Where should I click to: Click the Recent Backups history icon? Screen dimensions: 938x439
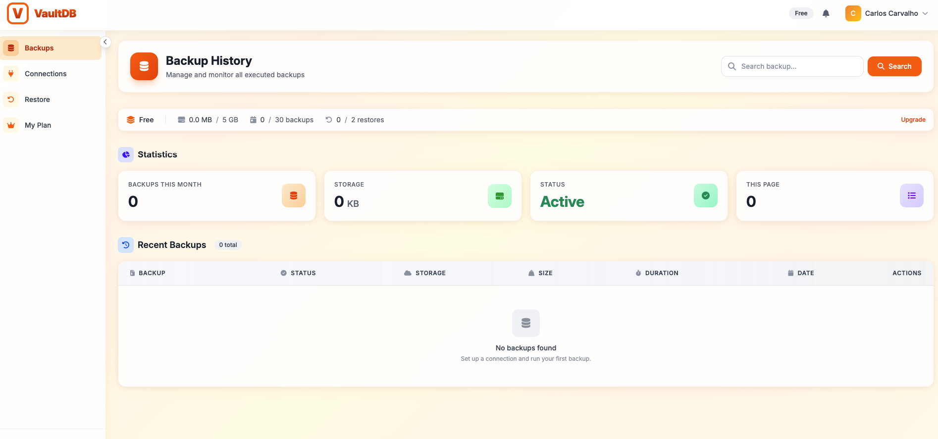126,245
